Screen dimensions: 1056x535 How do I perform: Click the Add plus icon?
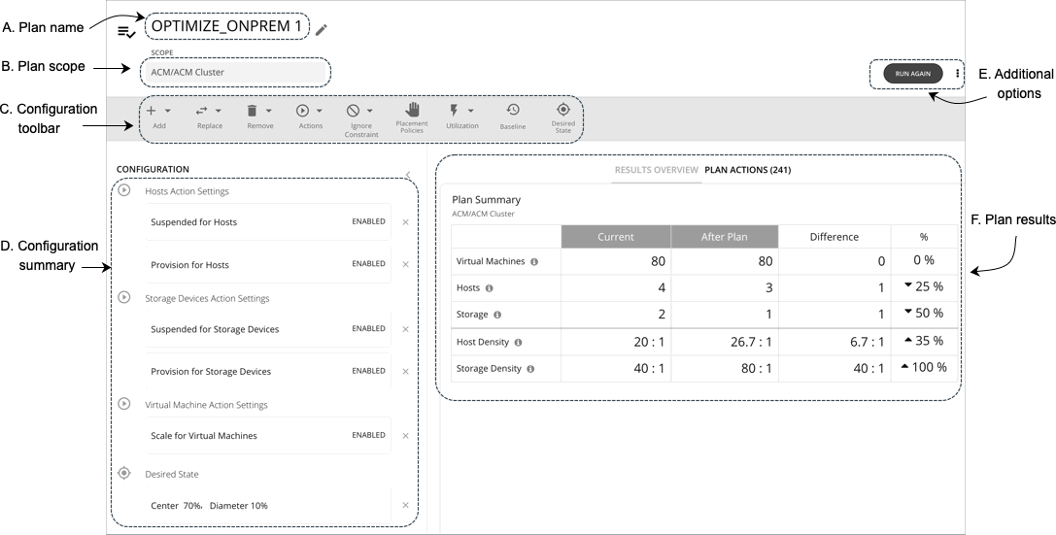[151, 111]
